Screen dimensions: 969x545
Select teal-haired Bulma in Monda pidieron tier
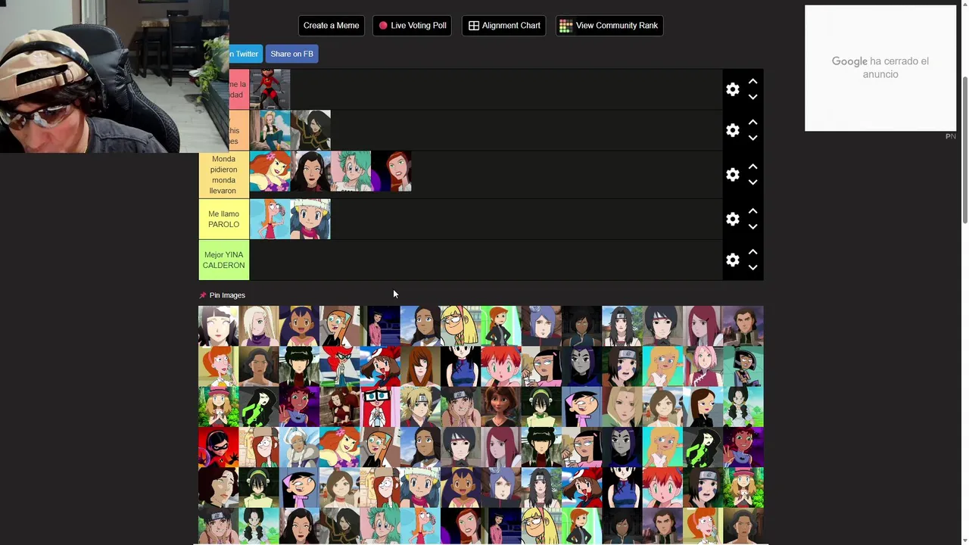(351, 171)
